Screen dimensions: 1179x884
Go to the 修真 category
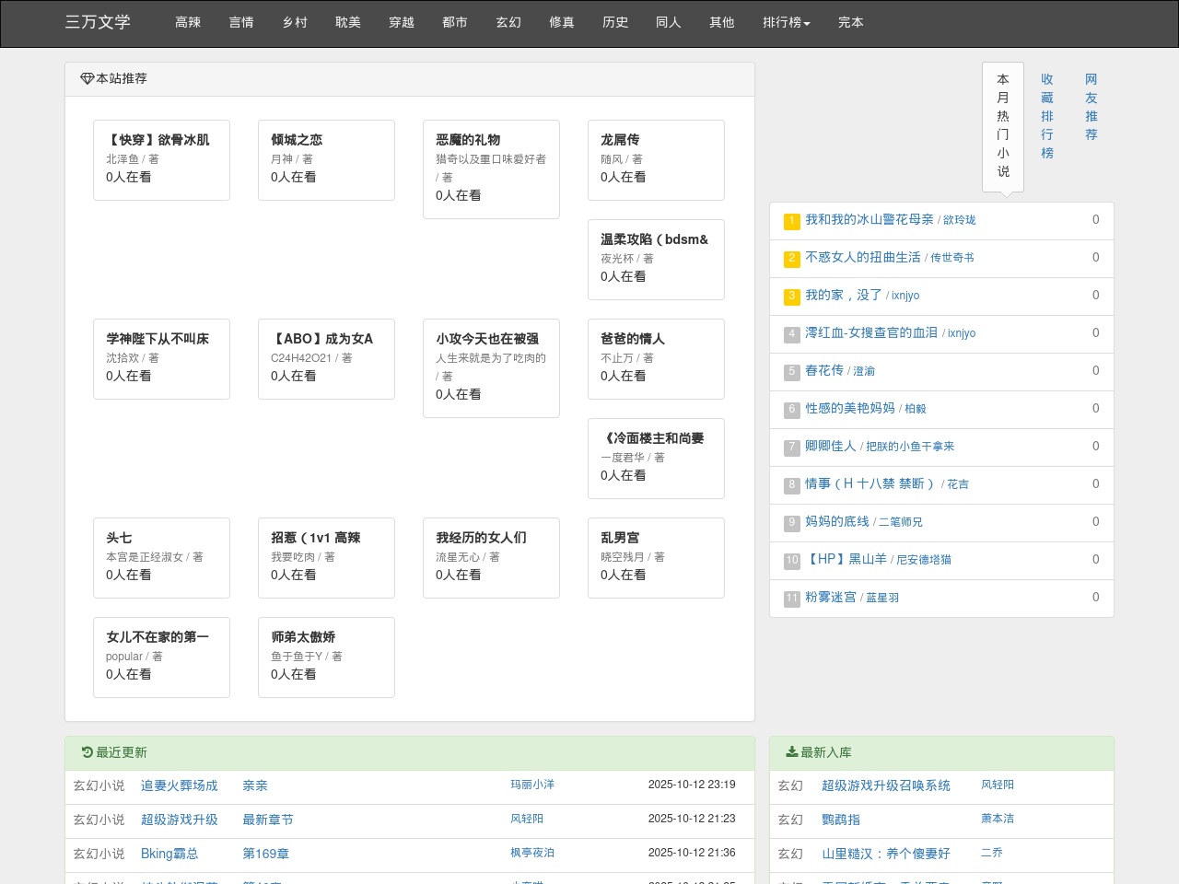tap(562, 22)
